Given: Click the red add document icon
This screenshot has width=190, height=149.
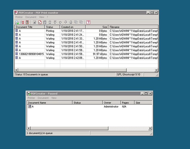Looking at the screenshot, I should pyautogui.click(x=40, y=22).
